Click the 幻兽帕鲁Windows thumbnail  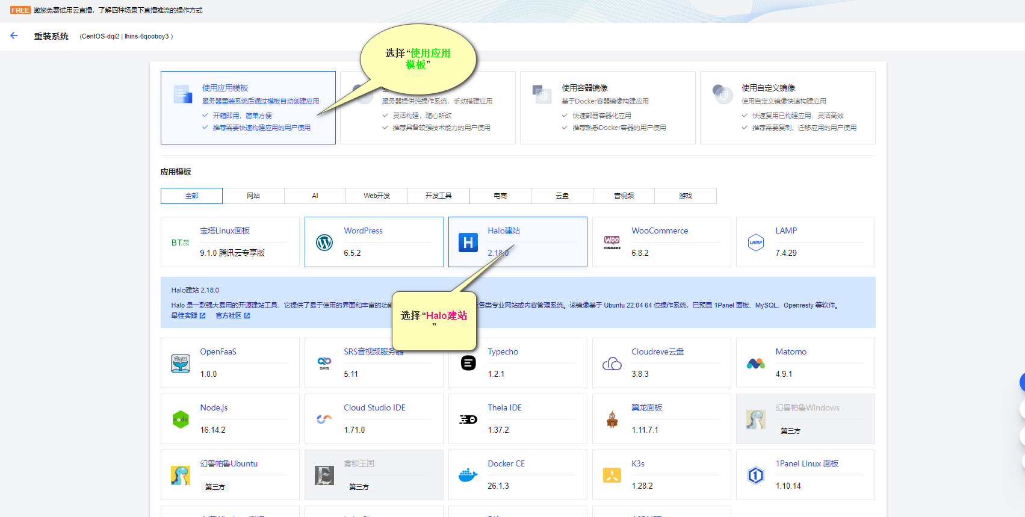(756, 419)
